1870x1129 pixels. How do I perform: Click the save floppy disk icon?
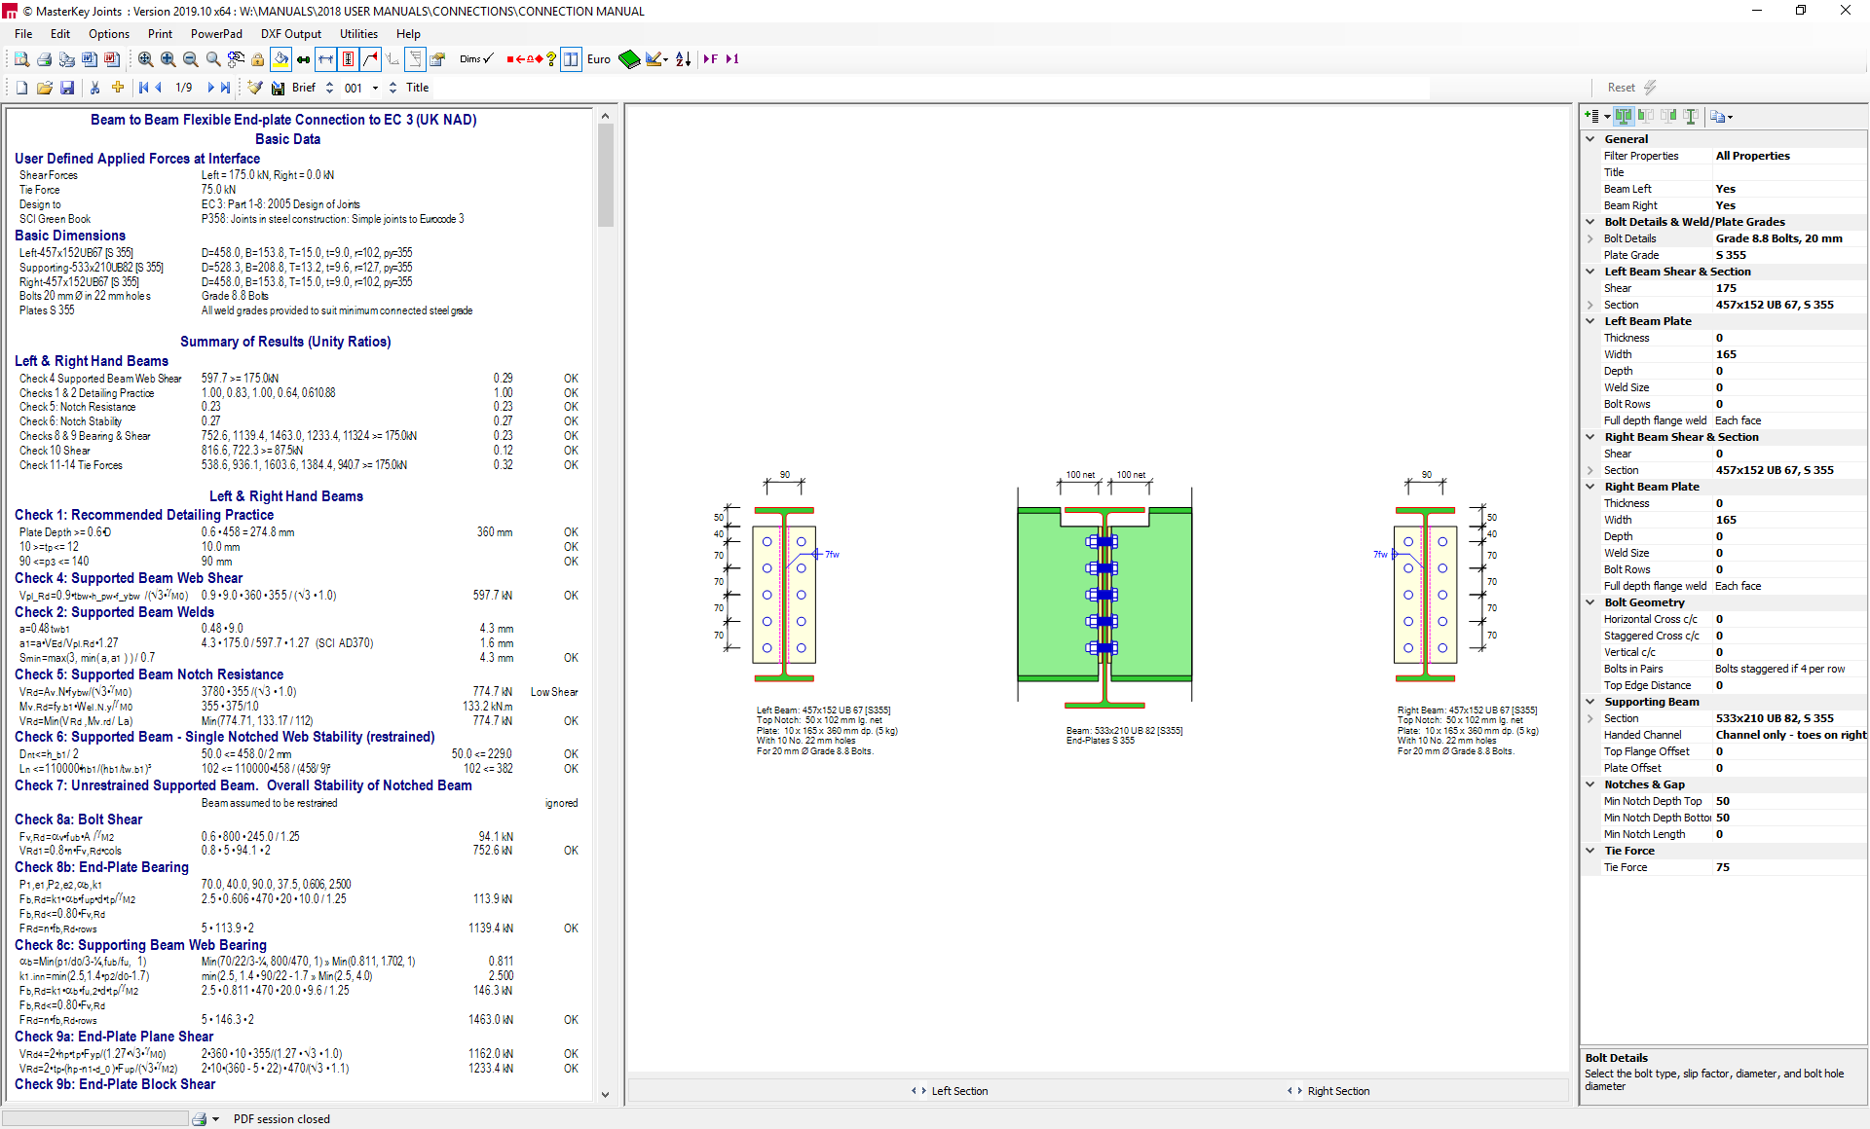coord(67,88)
